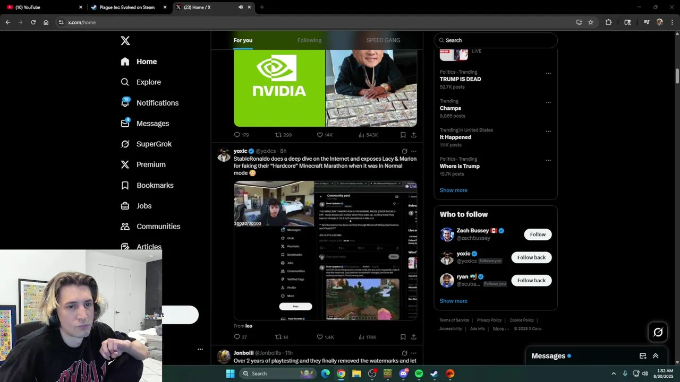This screenshot has width=680, height=382.
Task: Share the NVIDIA post
Action: point(414,135)
